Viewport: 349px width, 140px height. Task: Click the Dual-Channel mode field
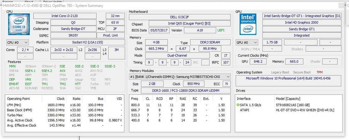[x=177, y=56]
